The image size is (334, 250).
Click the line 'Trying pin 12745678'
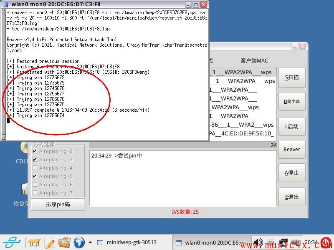[35, 88]
